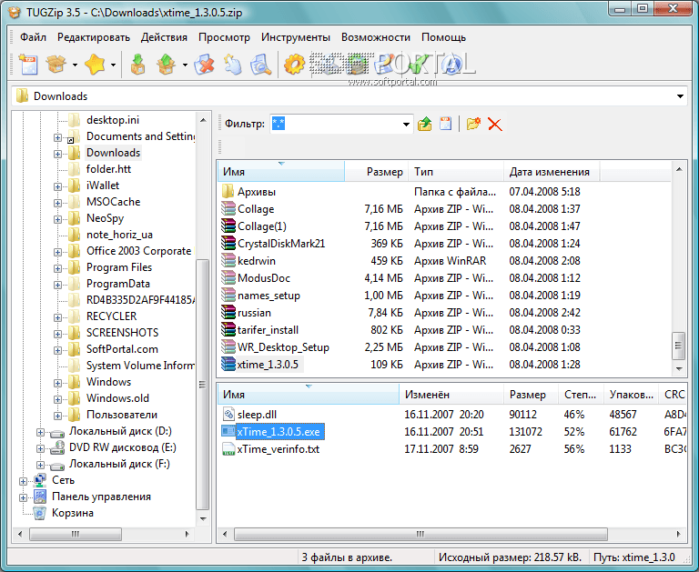Image resolution: width=699 pixels, height=572 pixels.
Task: Select the SoftPortal.com folder in tree
Action: (122, 349)
